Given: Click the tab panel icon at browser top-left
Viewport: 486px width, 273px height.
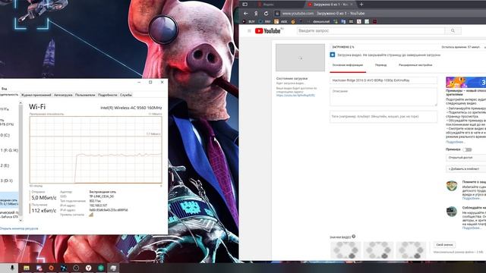Looking at the screenshot, I should click(x=245, y=5).
